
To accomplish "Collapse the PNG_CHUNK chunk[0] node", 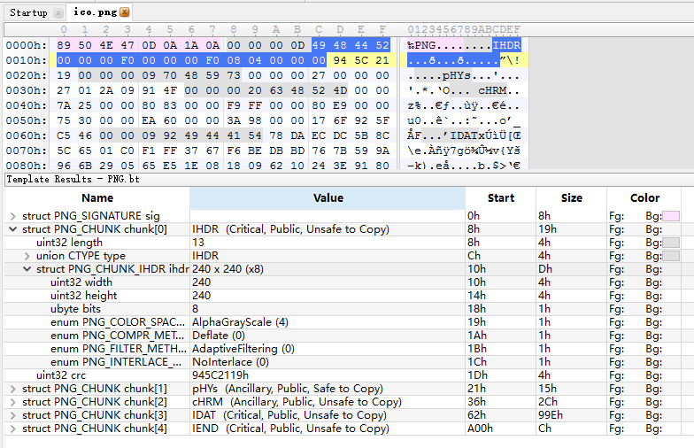I will tap(12, 229).
